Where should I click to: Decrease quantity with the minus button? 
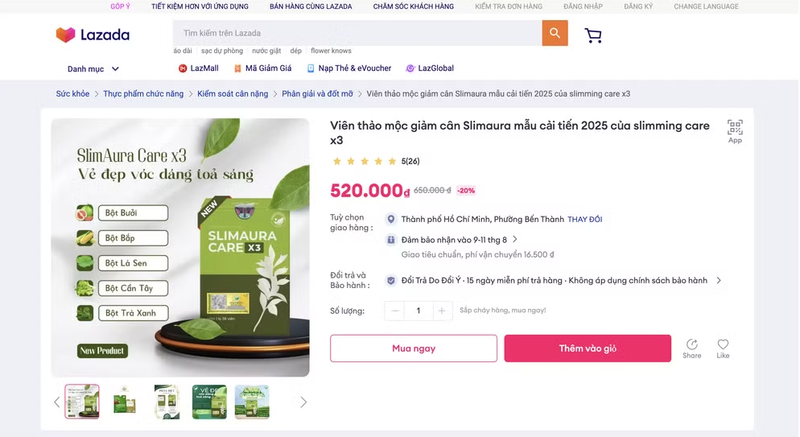394,311
